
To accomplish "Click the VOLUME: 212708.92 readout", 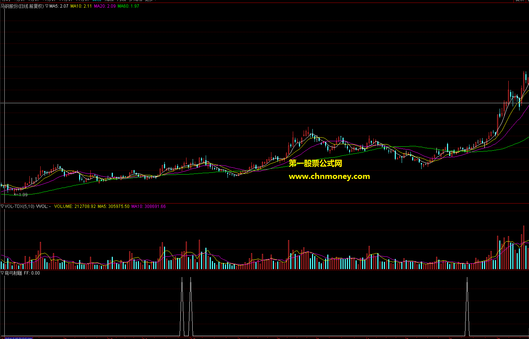I will (x=75, y=206).
